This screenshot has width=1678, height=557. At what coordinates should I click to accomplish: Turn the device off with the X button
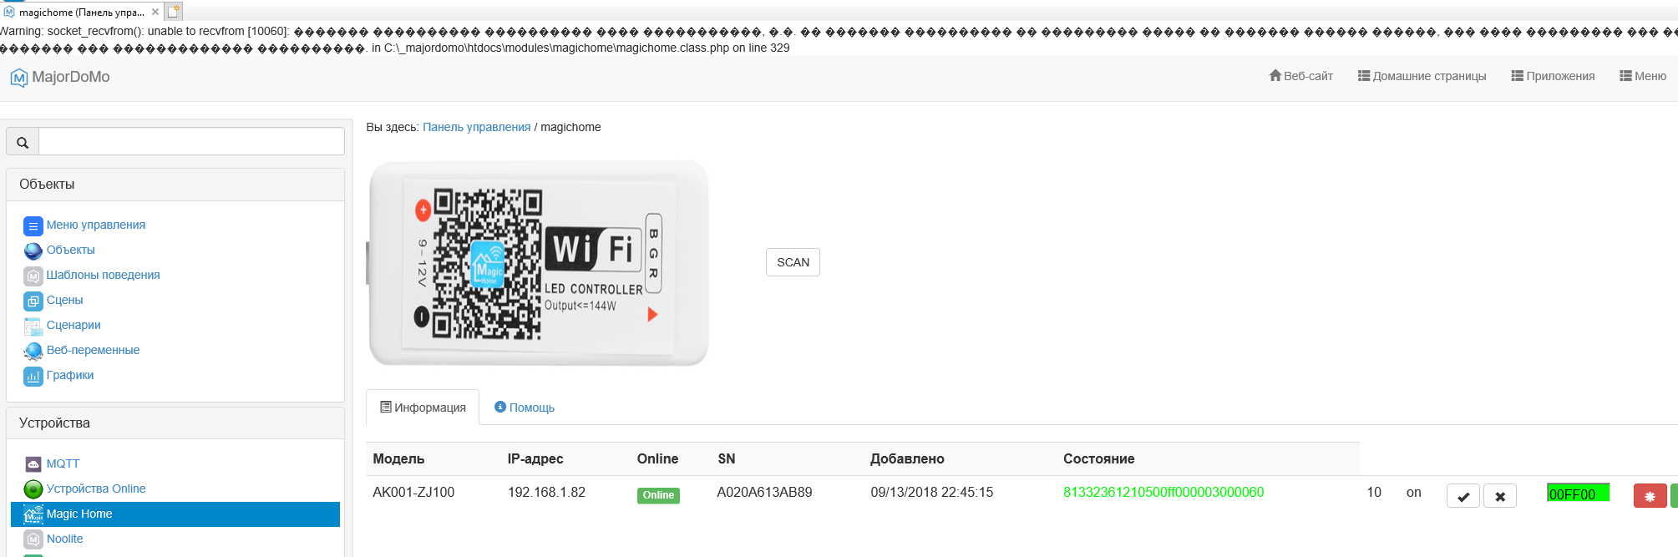click(1500, 496)
